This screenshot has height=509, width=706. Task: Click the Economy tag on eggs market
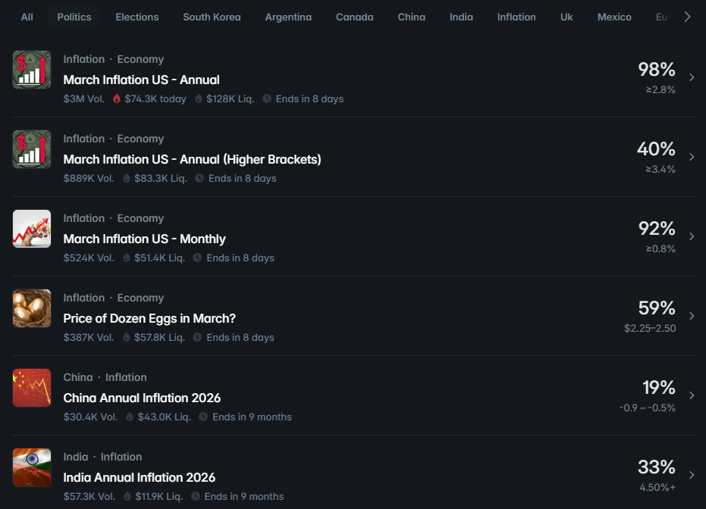click(140, 298)
